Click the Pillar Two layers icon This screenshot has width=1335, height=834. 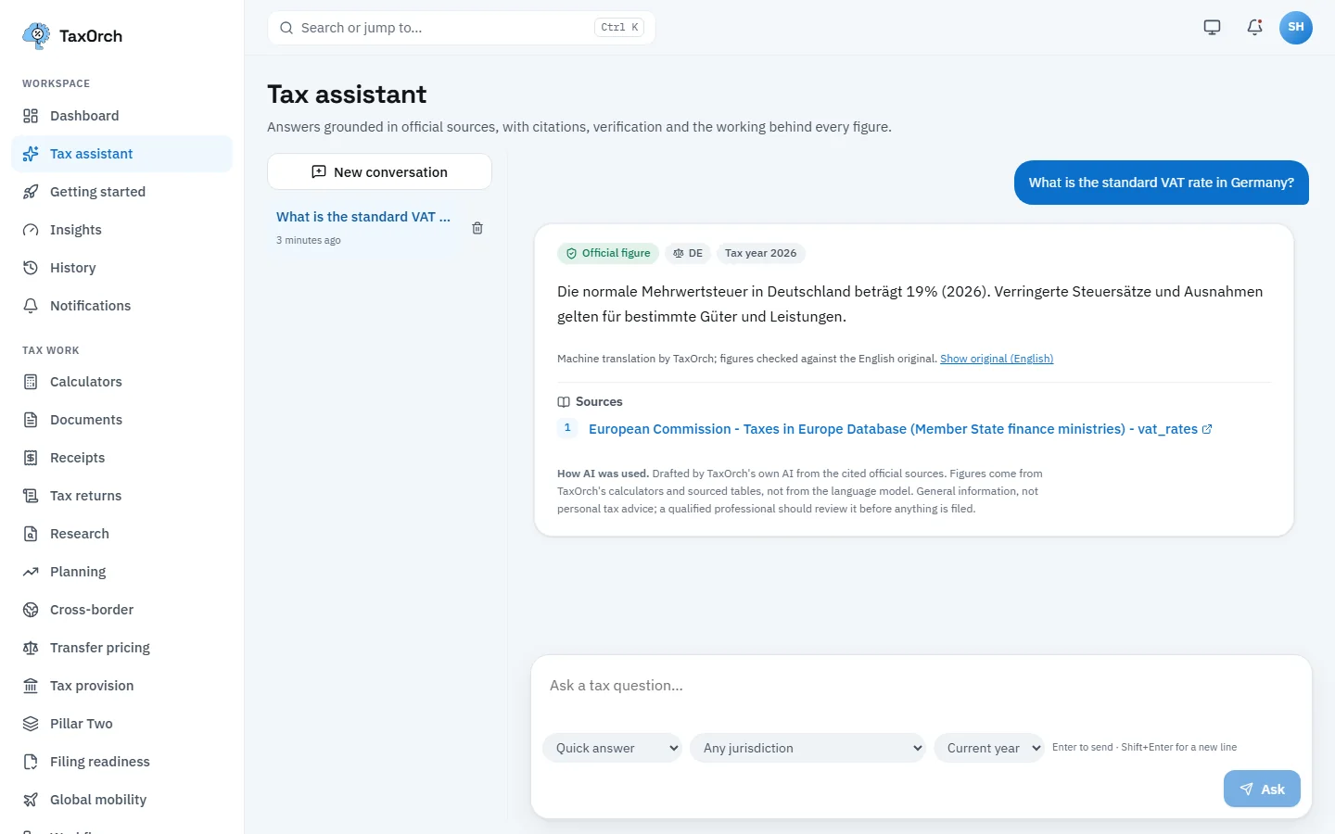pyautogui.click(x=31, y=724)
